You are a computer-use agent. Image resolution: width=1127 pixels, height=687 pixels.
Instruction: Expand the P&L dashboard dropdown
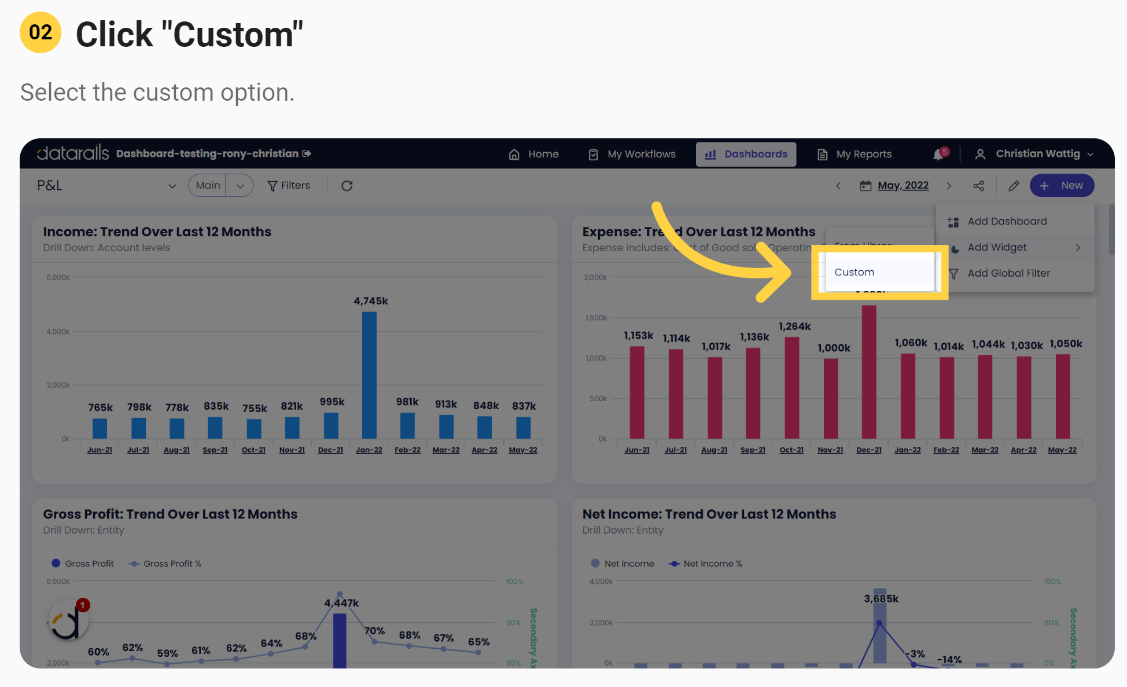point(172,186)
